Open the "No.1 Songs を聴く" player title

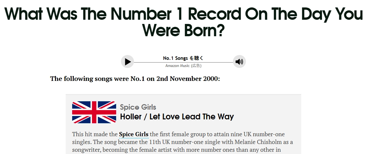183,58
